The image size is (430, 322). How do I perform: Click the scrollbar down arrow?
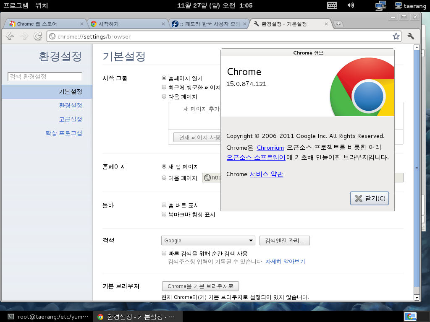point(417,298)
